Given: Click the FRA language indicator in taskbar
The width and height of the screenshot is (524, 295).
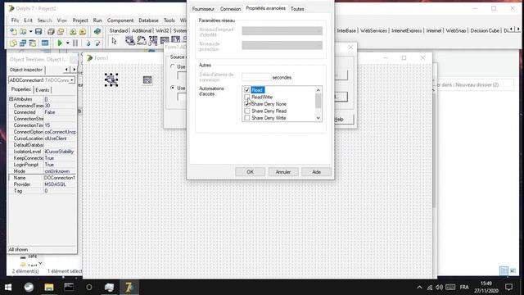Looking at the screenshot, I should (x=464, y=288).
